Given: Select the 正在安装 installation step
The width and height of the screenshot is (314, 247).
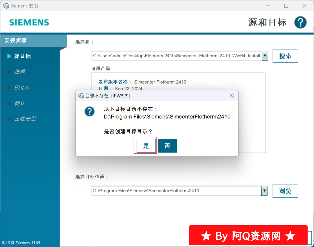Looking at the screenshot, I should click(x=25, y=119).
